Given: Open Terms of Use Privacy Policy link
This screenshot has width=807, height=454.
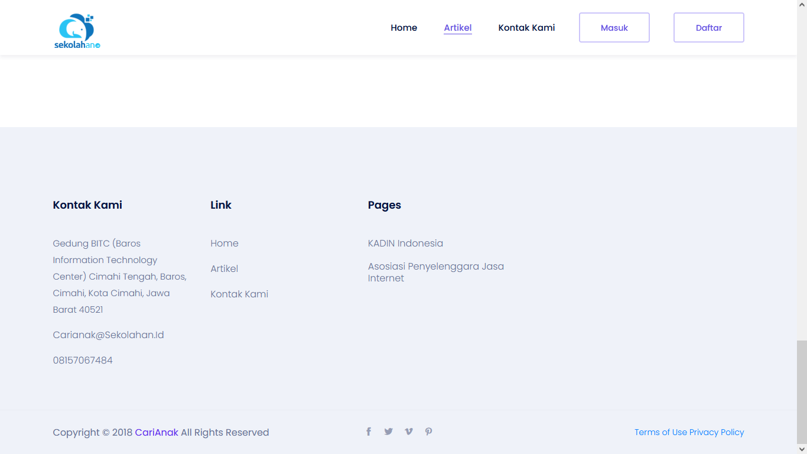Looking at the screenshot, I should (x=689, y=432).
